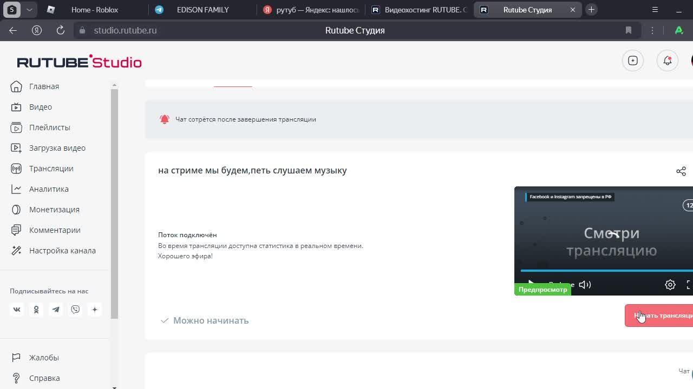Open the notifications bell icon
This screenshot has width=693, height=389.
click(x=667, y=61)
